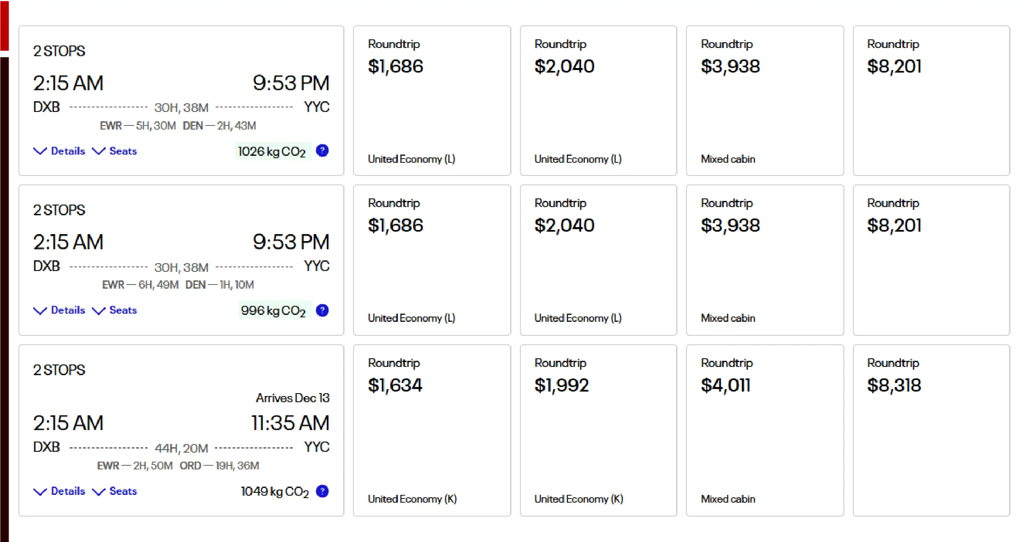Expand Details for flight arriving Dec 13
The width and height of the screenshot is (1028, 542).
pyautogui.click(x=59, y=491)
